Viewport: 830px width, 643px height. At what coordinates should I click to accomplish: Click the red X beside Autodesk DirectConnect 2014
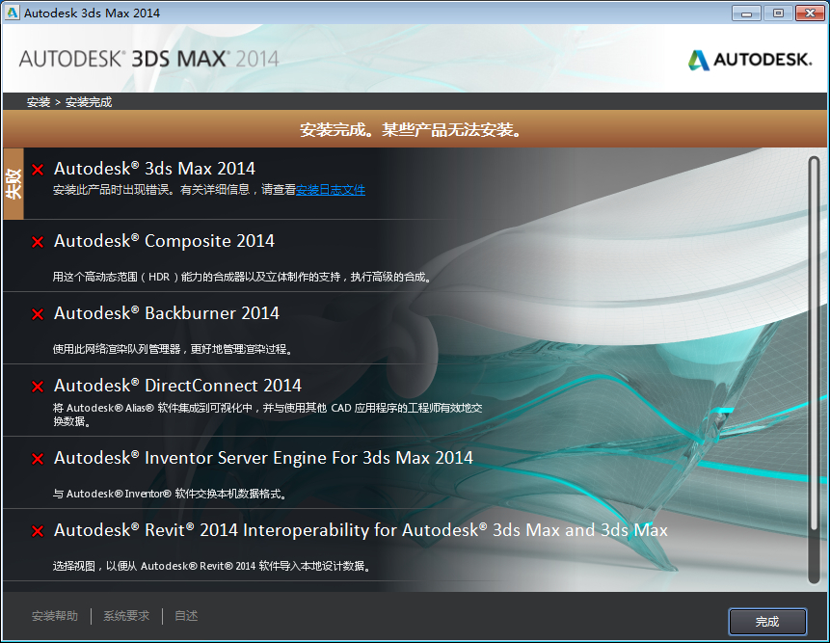tap(38, 387)
